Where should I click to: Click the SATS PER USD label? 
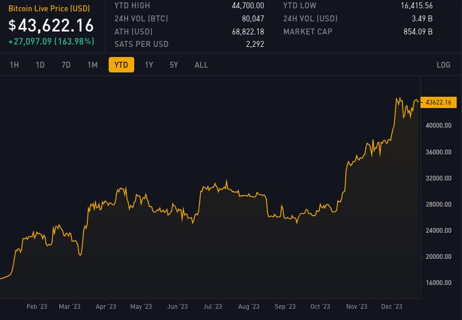[x=141, y=44]
